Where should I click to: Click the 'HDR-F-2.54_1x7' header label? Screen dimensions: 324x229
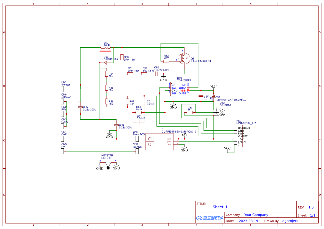(246, 123)
